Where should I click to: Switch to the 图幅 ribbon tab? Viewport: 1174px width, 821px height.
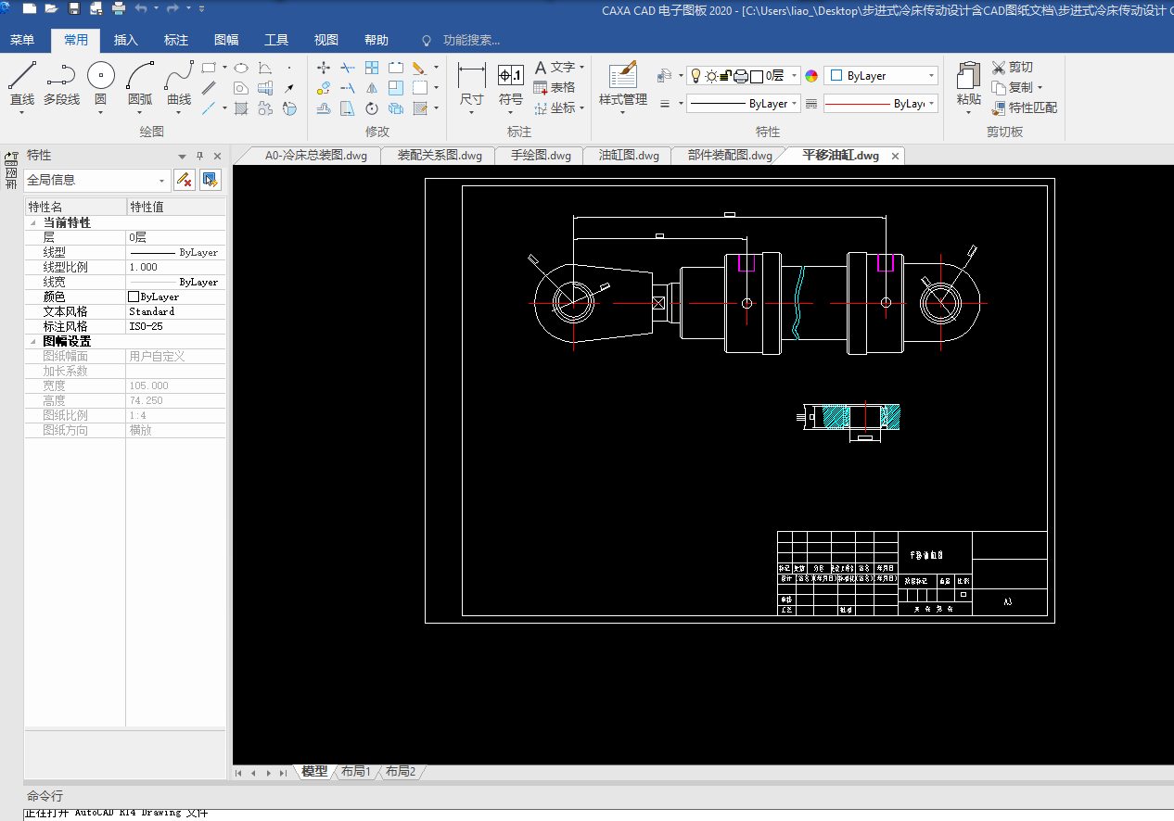[226, 40]
